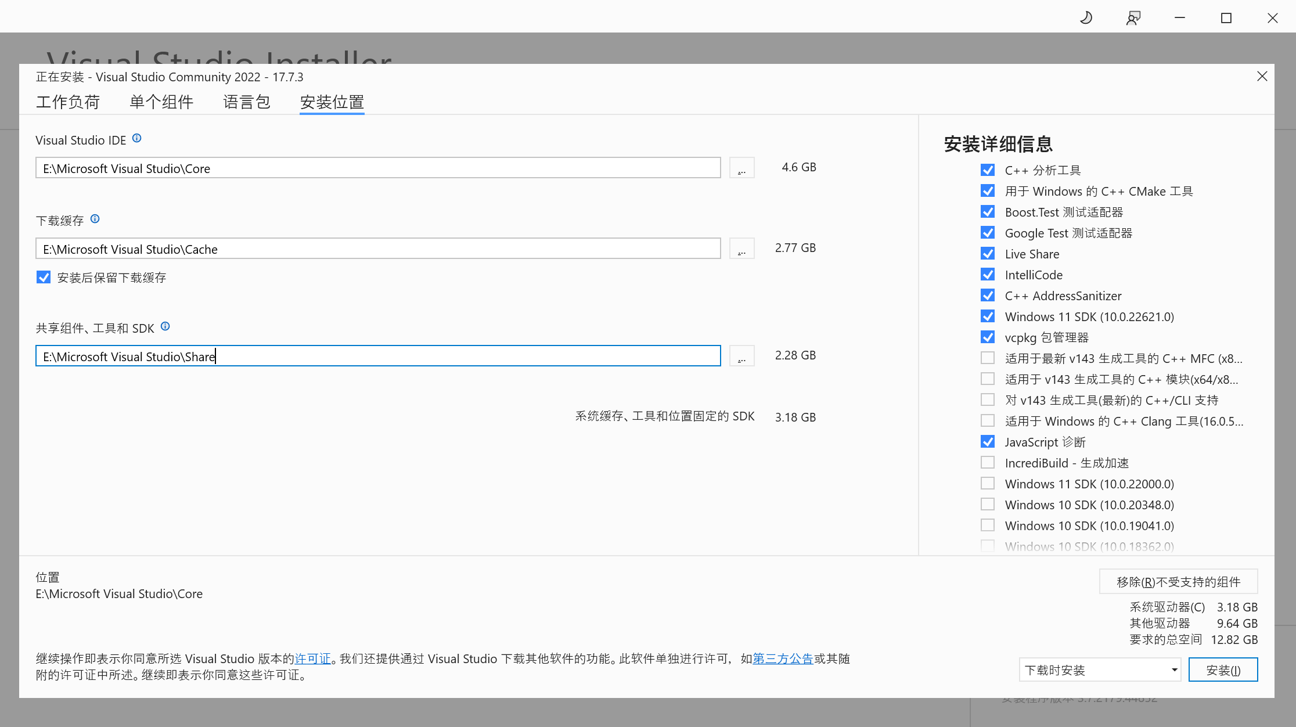Uncheck C++ AddressSanitizer

tap(988, 296)
